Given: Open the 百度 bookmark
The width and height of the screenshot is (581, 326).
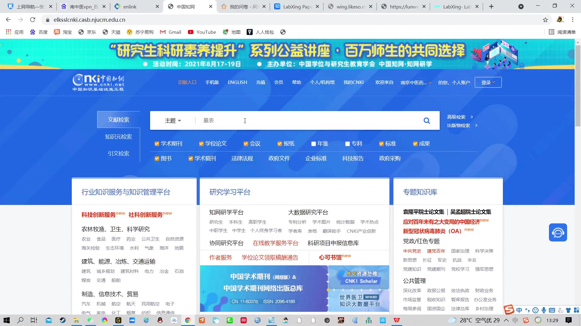Looking at the screenshot, I should pos(39,32).
